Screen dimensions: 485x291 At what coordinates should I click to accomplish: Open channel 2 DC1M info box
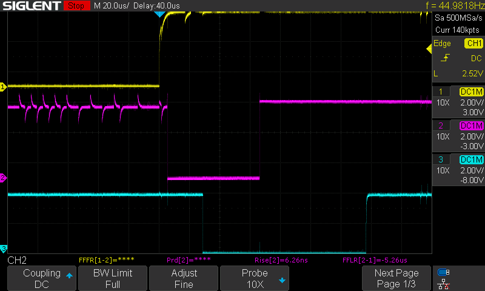458,136
